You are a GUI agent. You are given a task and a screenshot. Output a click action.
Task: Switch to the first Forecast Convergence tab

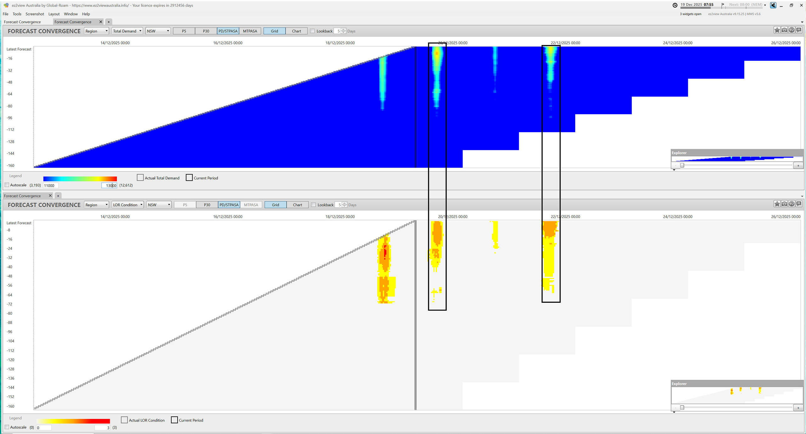(x=22, y=22)
